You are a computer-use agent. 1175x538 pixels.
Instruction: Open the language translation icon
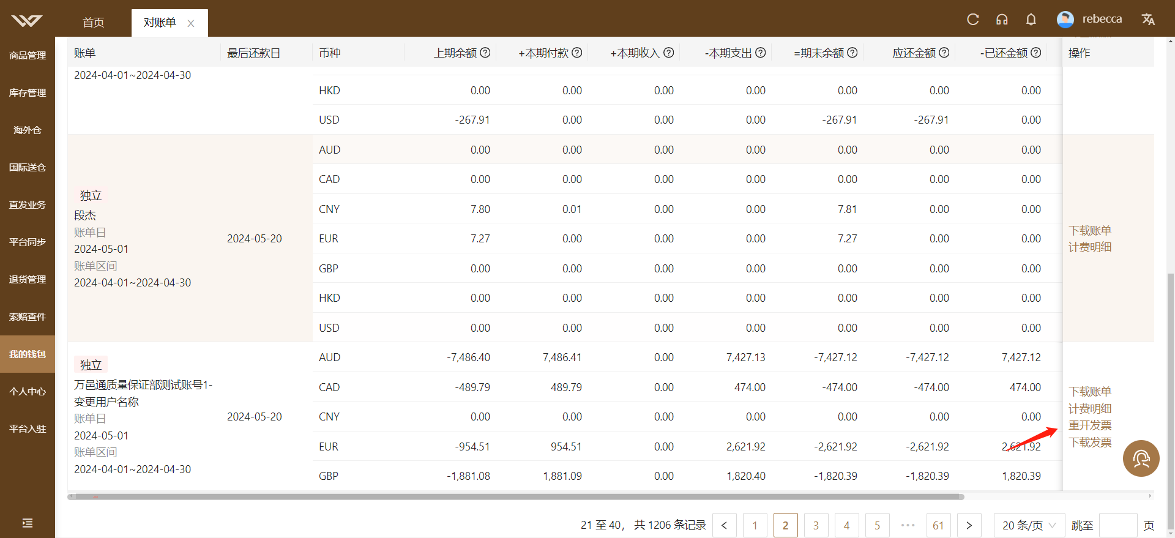tap(1148, 20)
